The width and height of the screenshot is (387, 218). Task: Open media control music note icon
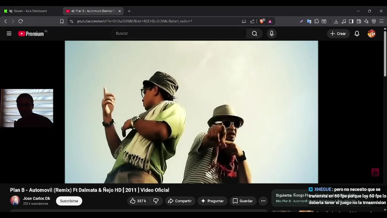point(344,21)
